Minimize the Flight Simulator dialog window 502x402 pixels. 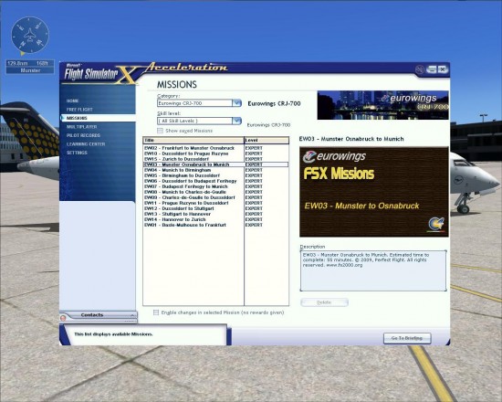[432, 69]
